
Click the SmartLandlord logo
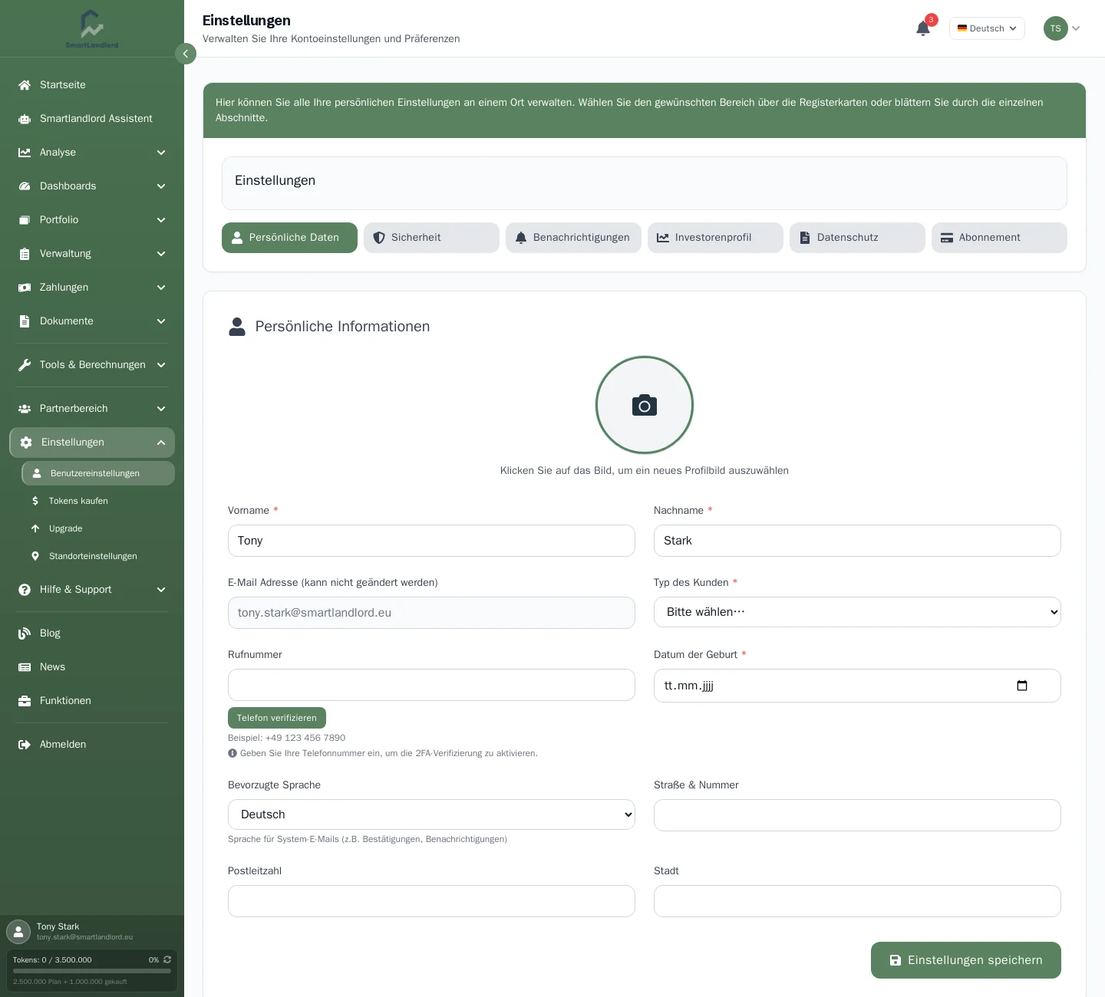point(92,29)
